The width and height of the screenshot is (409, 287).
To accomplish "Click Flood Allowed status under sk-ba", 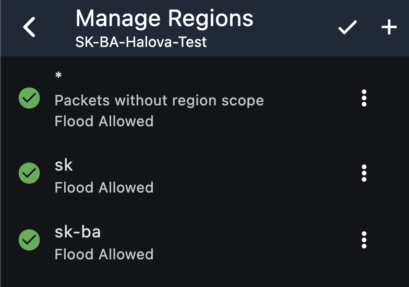I will pos(104,255).
